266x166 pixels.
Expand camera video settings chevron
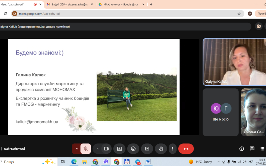click(97, 149)
